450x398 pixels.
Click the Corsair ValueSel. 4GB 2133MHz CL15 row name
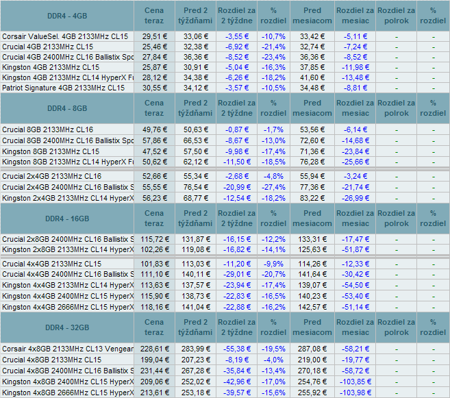click(65, 36)
